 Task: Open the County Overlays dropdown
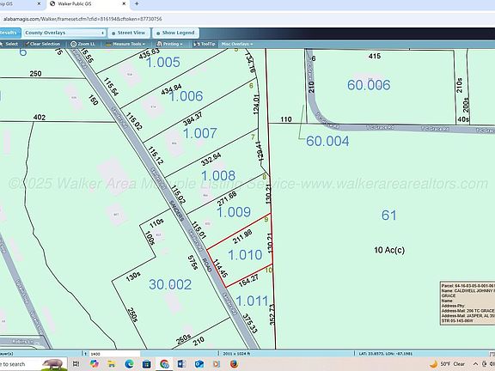[64, 33]
